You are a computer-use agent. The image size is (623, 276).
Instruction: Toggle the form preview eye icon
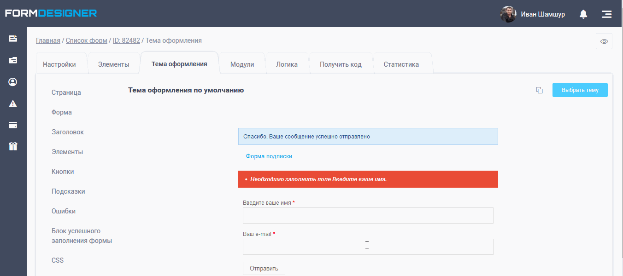tap(604, 41)
